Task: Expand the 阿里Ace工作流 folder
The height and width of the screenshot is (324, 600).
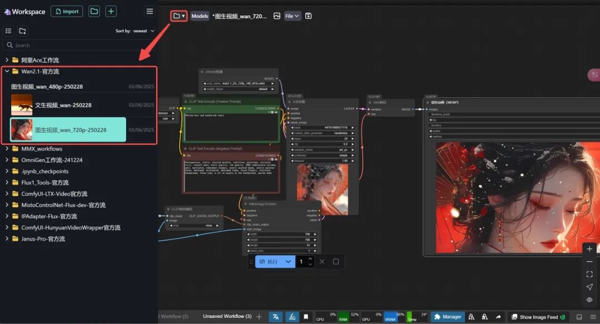Action: 7,60
